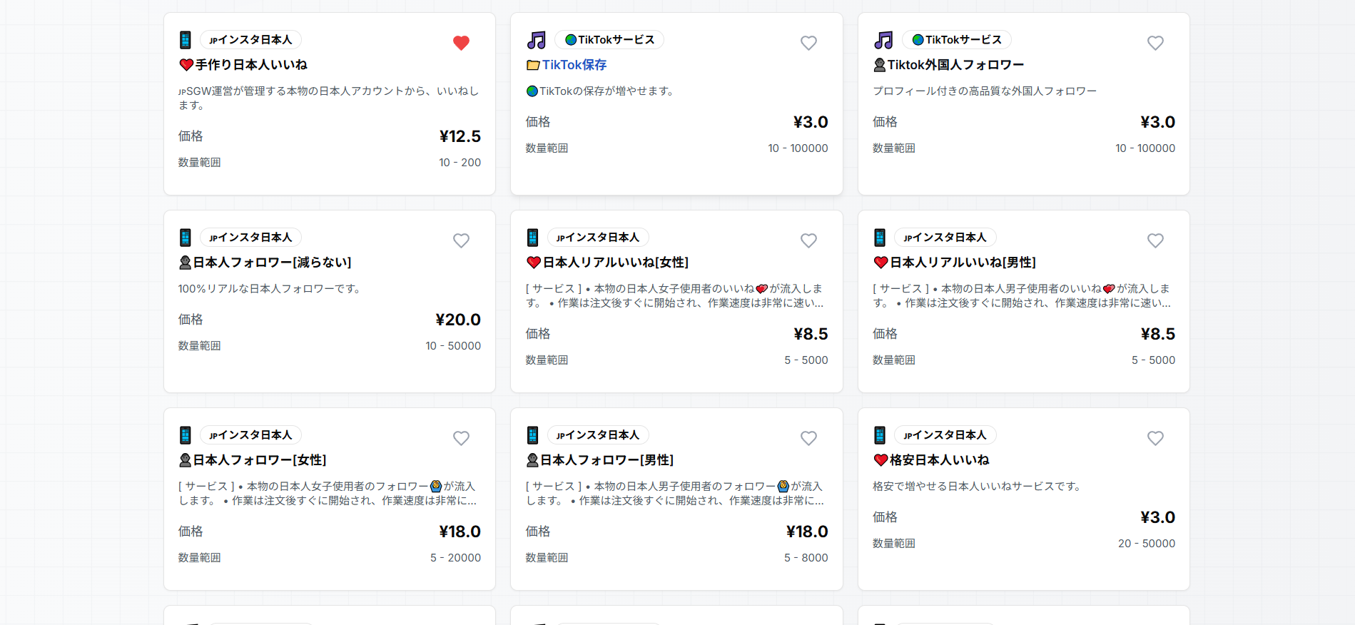The image size is (1355, 625).
Task: Unfavorite the 手作り日本人いいね service
Action: coord(461,43)
